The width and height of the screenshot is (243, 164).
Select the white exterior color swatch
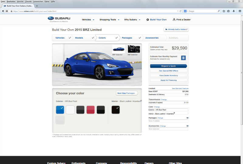70,110
